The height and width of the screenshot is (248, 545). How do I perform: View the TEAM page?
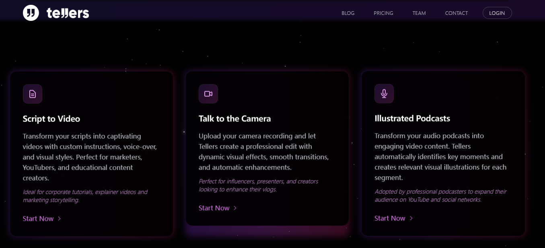click(x=419, y=13)
